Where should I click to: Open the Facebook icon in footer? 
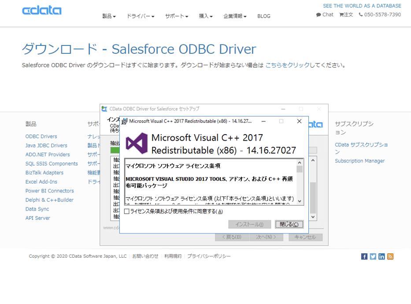click(x=364, y=256)
